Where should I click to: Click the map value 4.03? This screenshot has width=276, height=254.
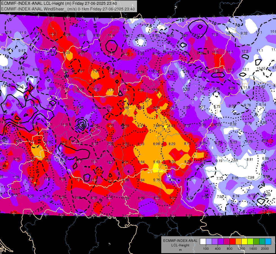point(217,125)
